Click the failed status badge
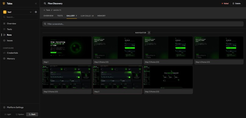The image size is (246, 118). click(x=225, y=3)
